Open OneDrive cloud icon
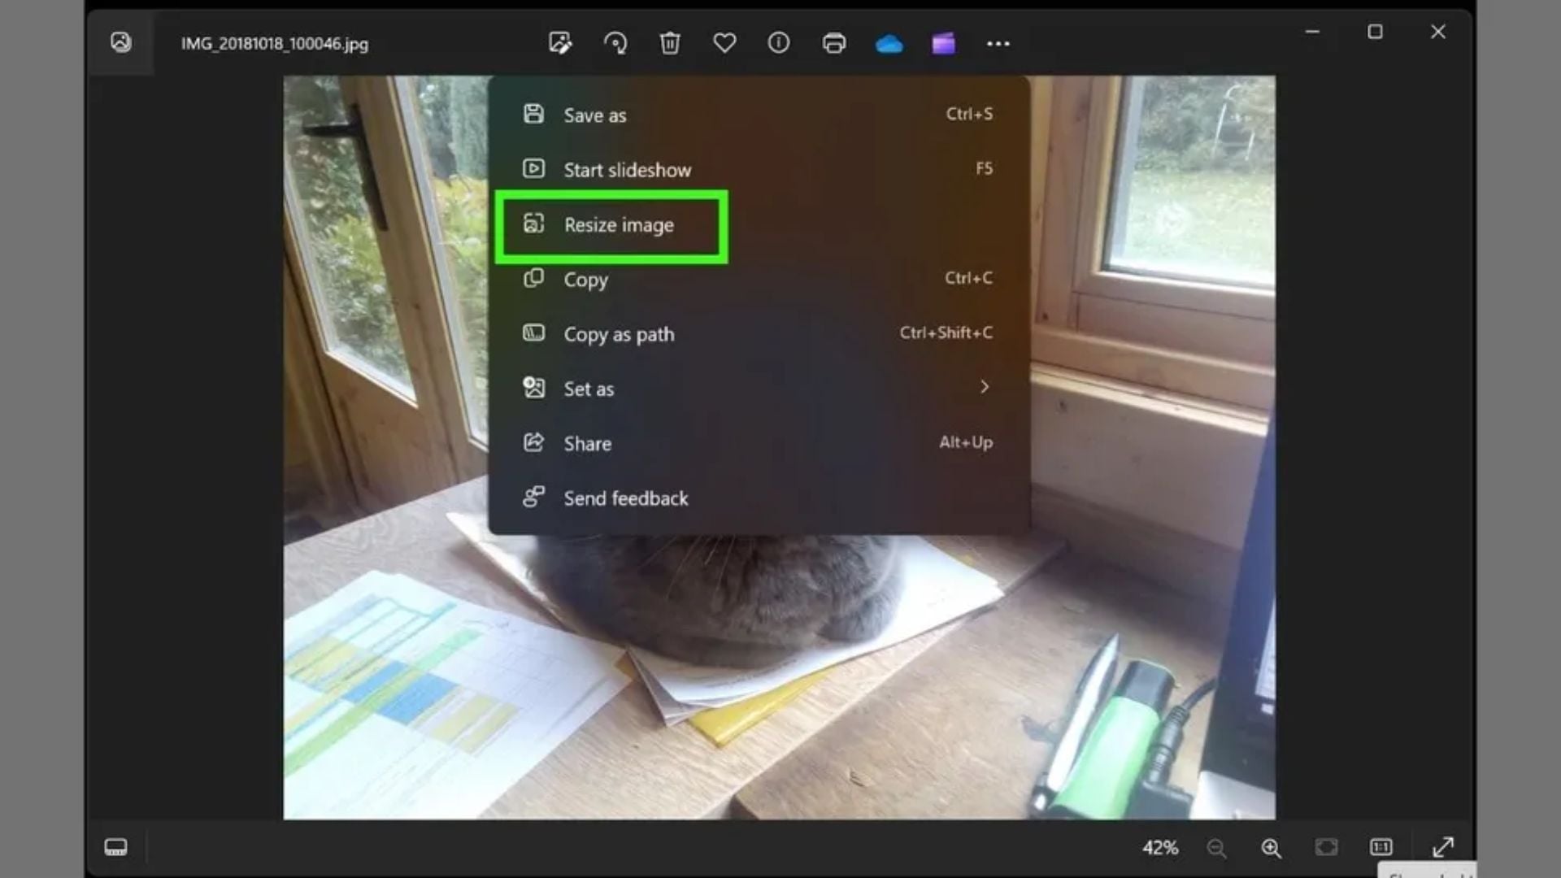 click(x=889, y=43)
